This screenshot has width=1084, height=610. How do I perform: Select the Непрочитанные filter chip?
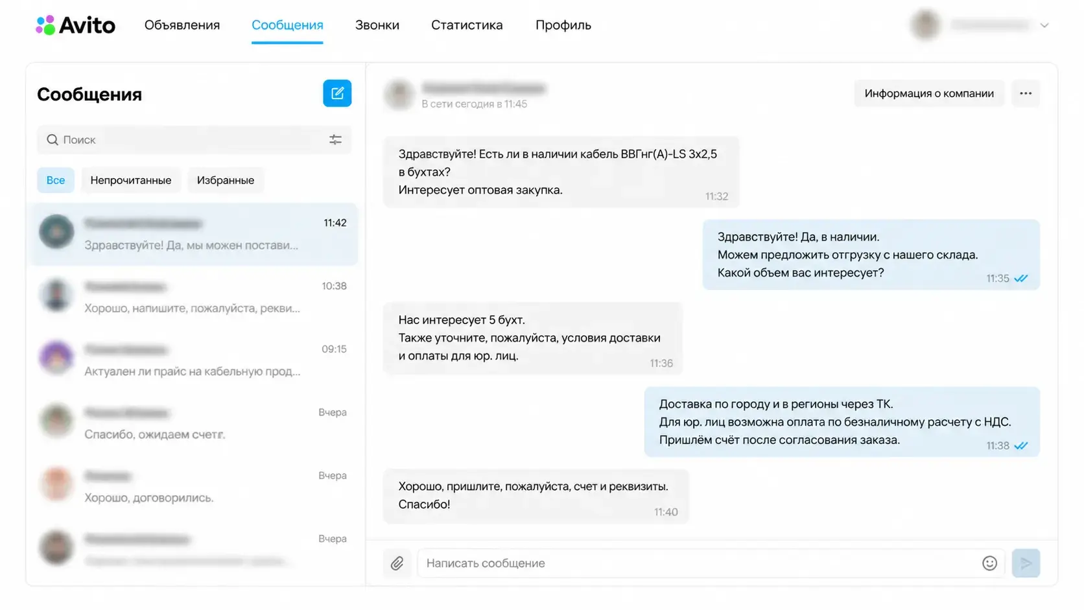131,180
